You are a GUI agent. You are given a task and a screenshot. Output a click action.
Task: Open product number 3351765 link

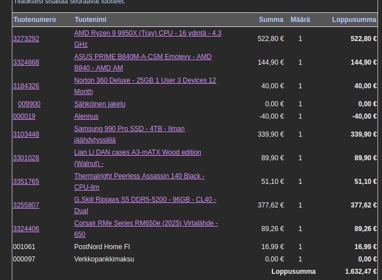coord(26,182)
